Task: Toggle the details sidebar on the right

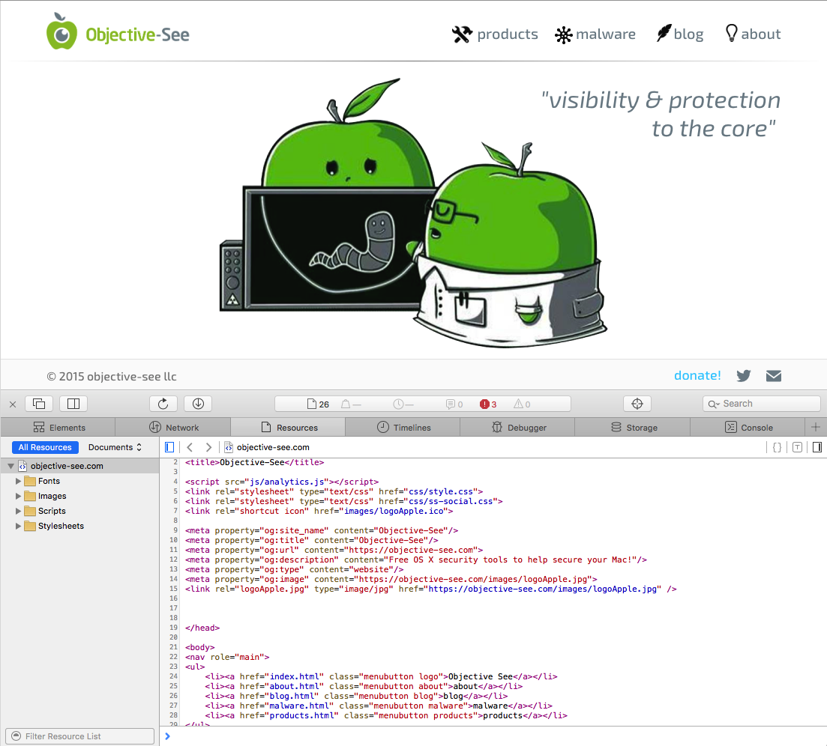Action: 817,447
